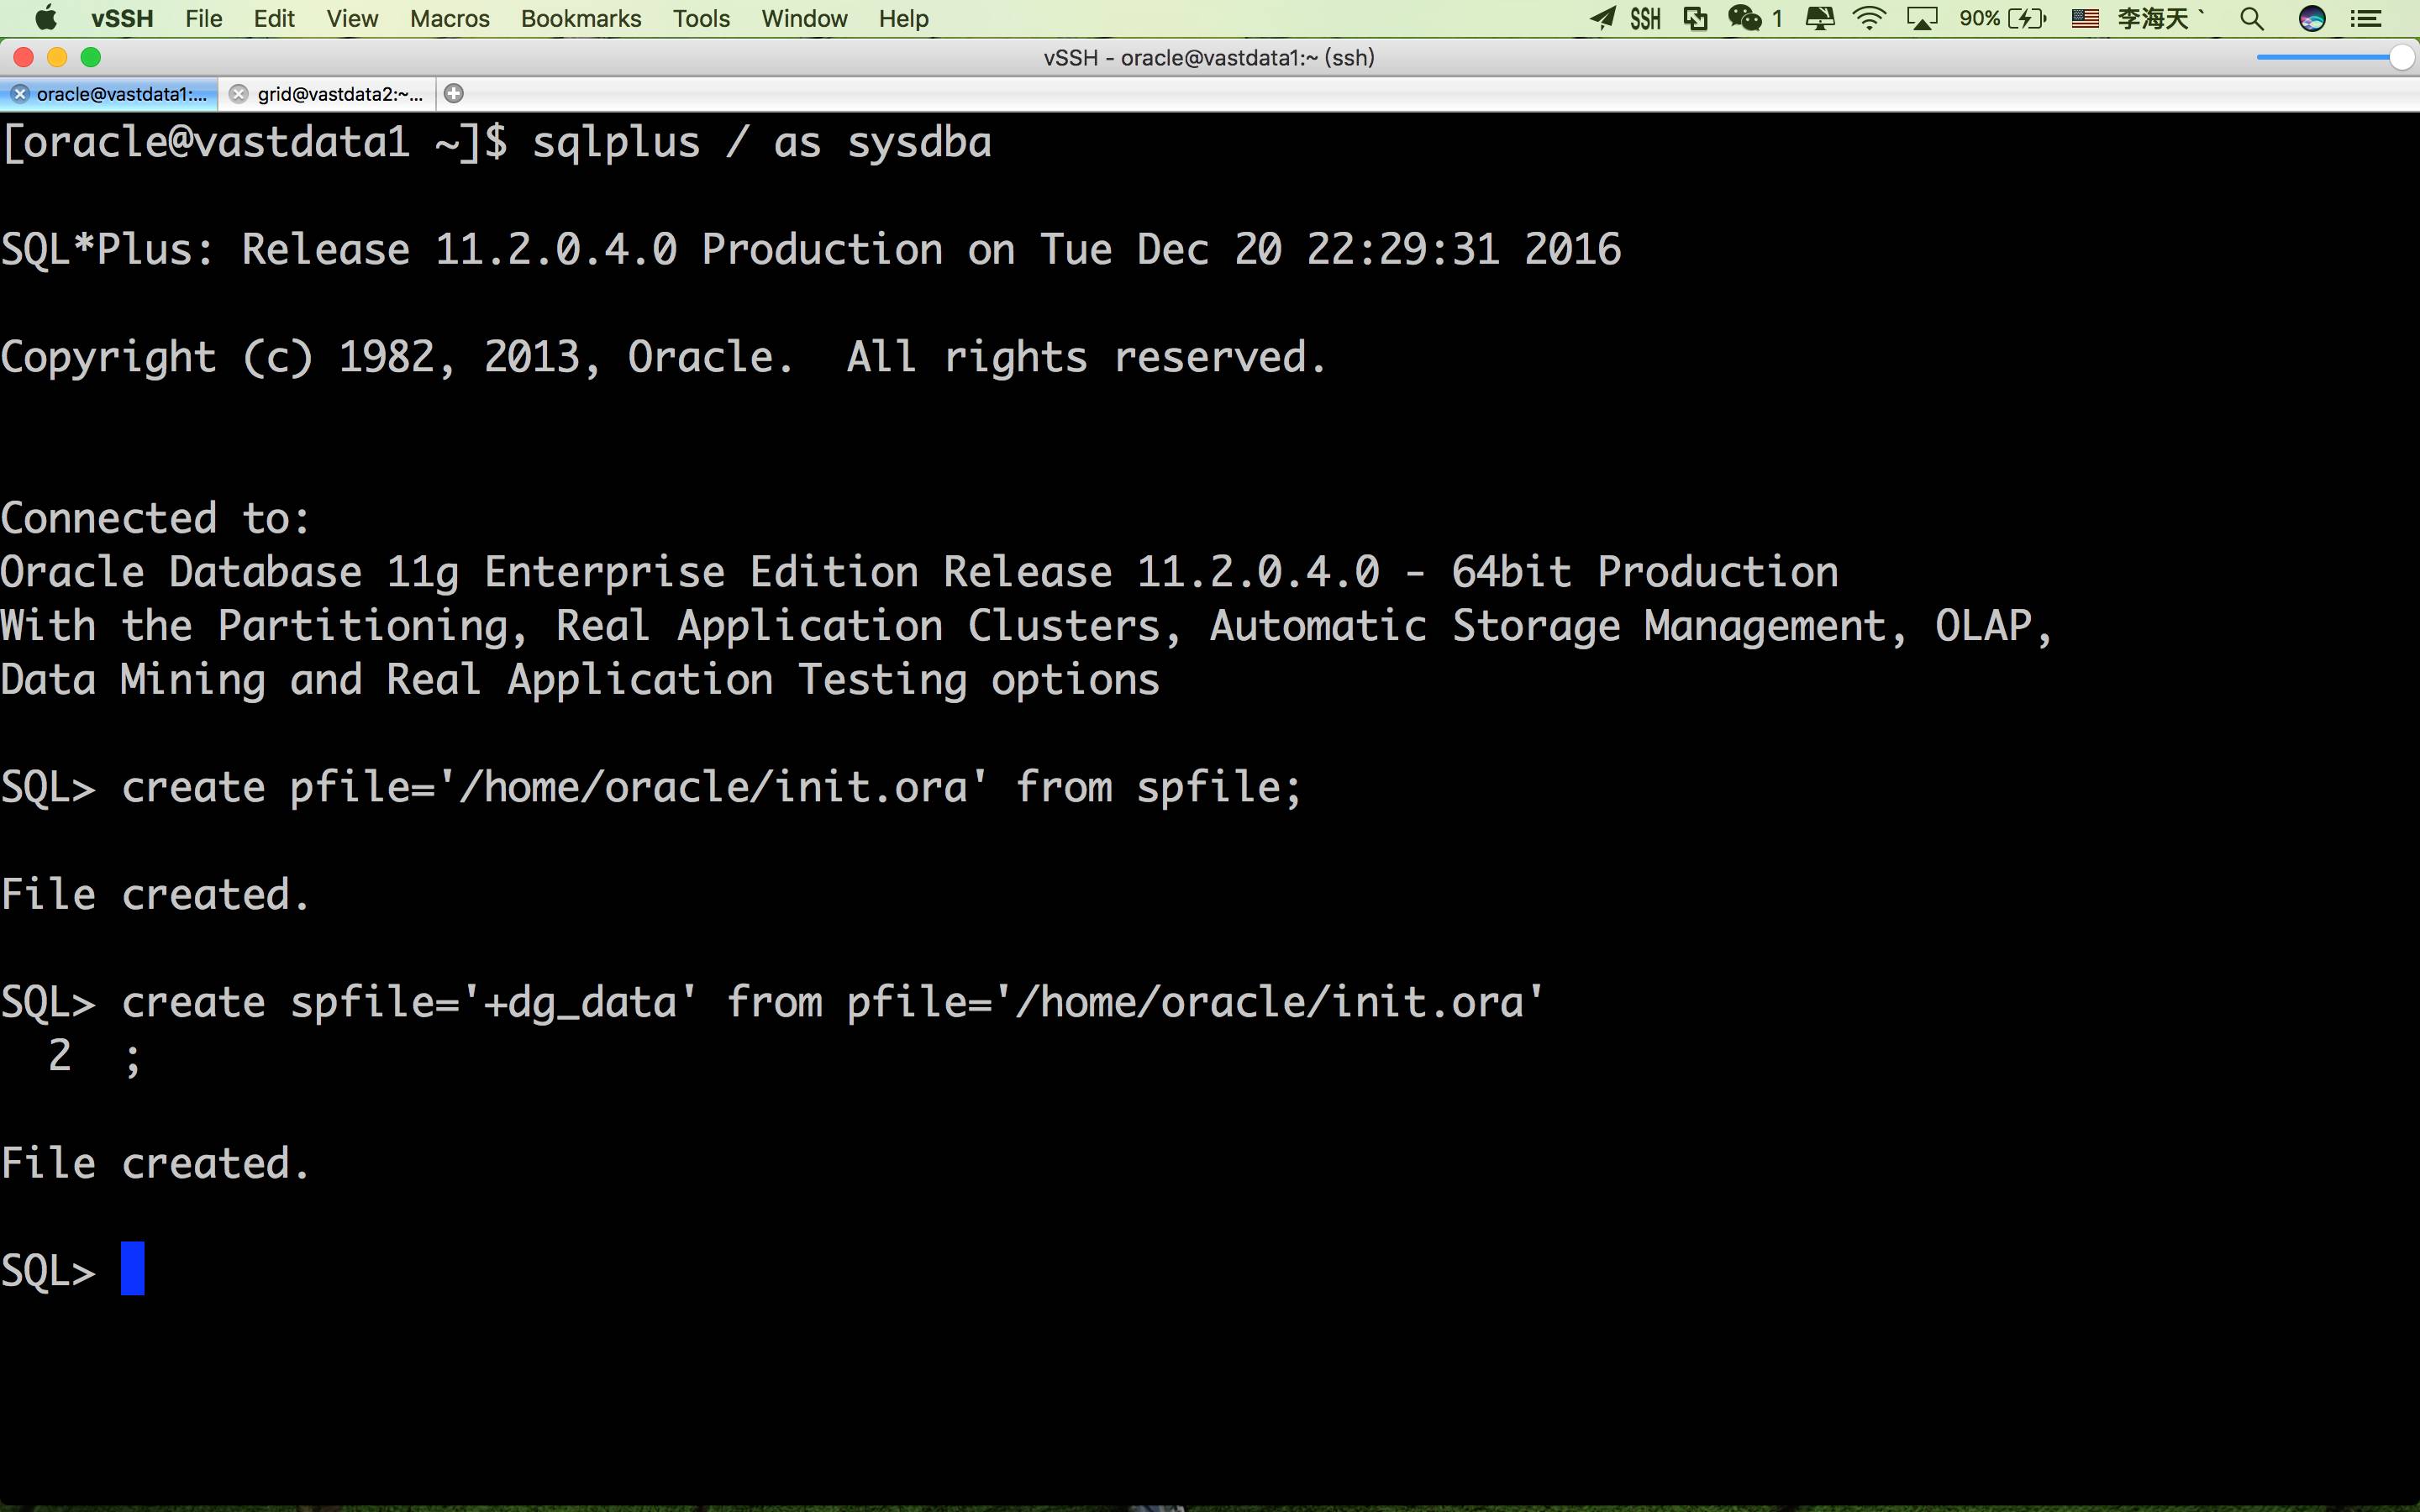Viewport: 2420px width, 1512px height.
Task: Show battery status at 90%
Action: coord(2003,18)
